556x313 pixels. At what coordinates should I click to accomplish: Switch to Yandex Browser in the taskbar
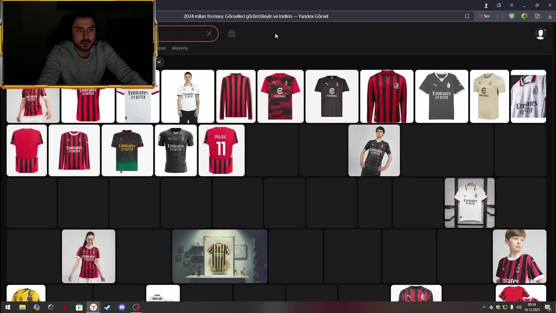click(93, 307)
